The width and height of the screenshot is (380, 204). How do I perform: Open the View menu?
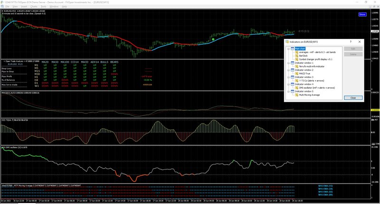coord(15,7)
